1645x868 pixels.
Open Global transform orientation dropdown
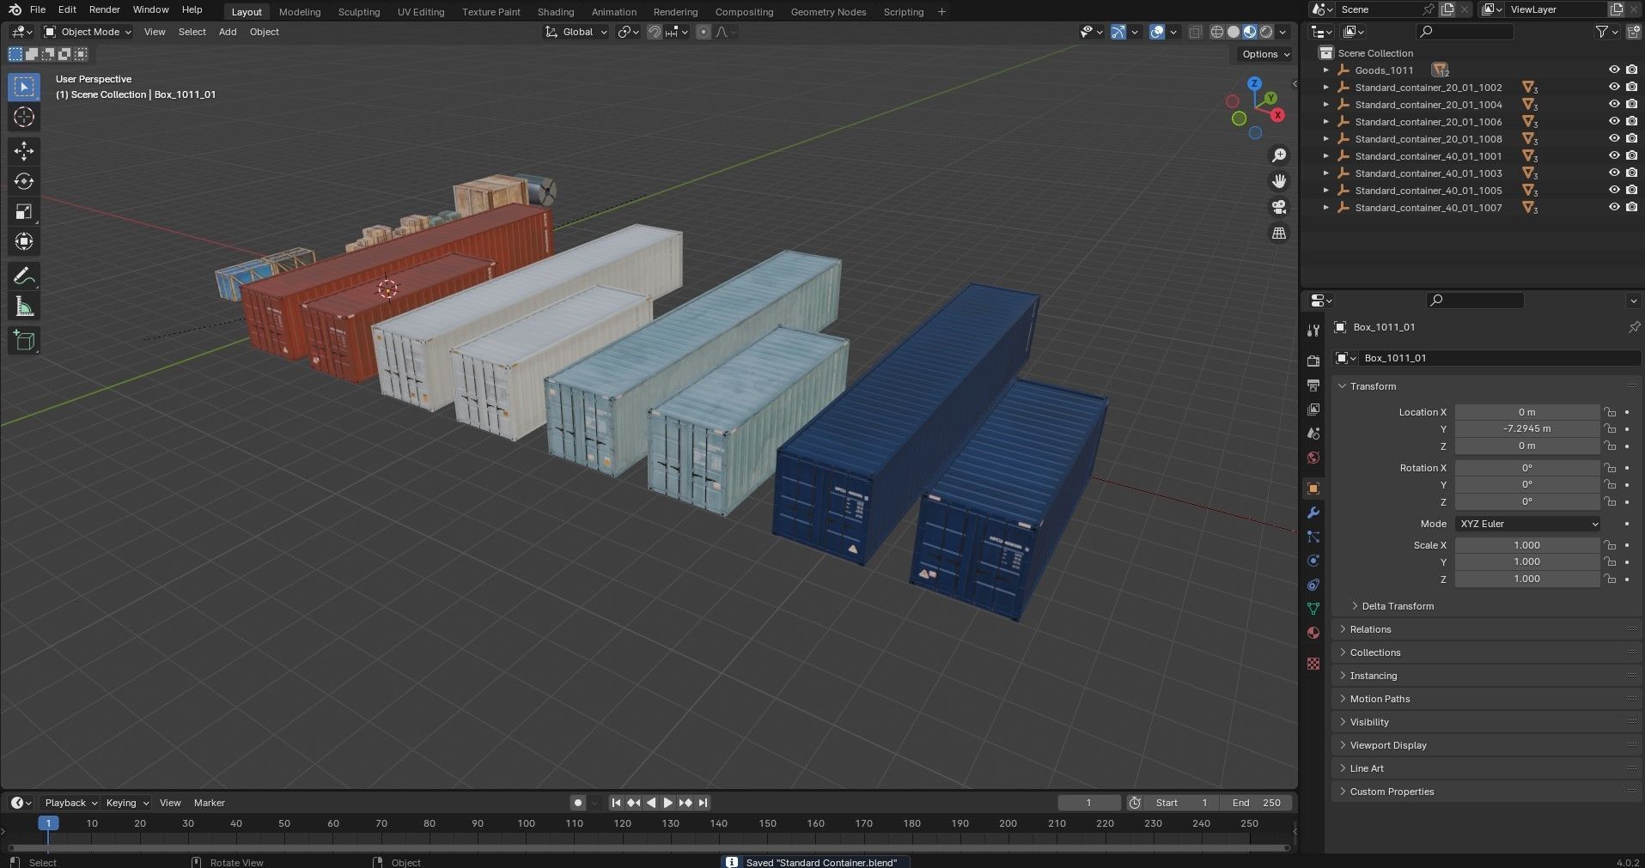pyautogui.click(x=576, y=32)
